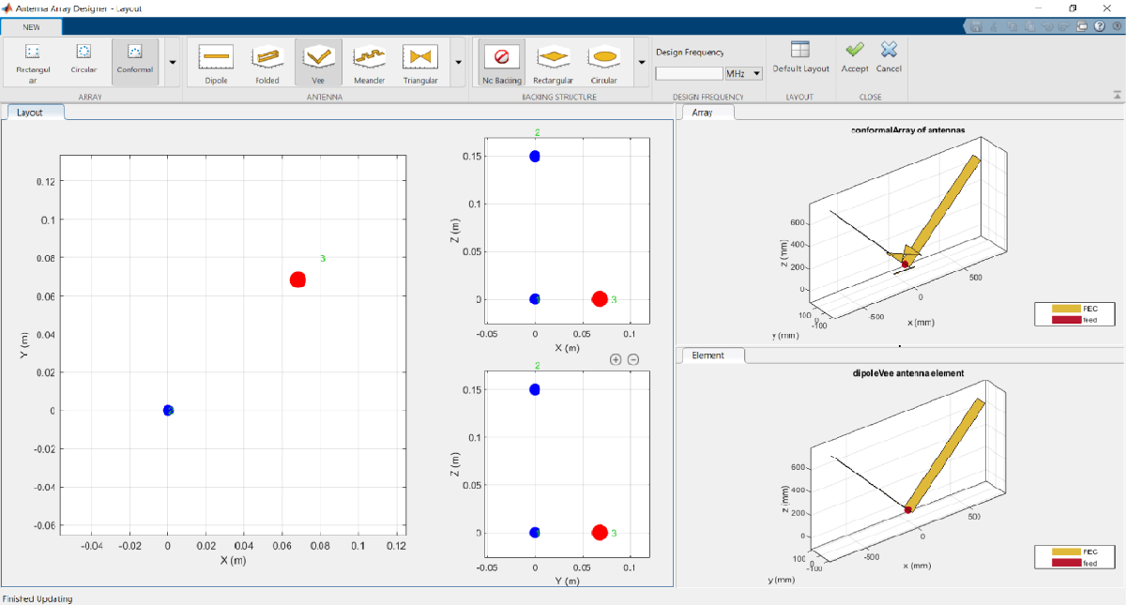
Task: Choose the Dipole antenna element
Action: (x=217, y=63)
